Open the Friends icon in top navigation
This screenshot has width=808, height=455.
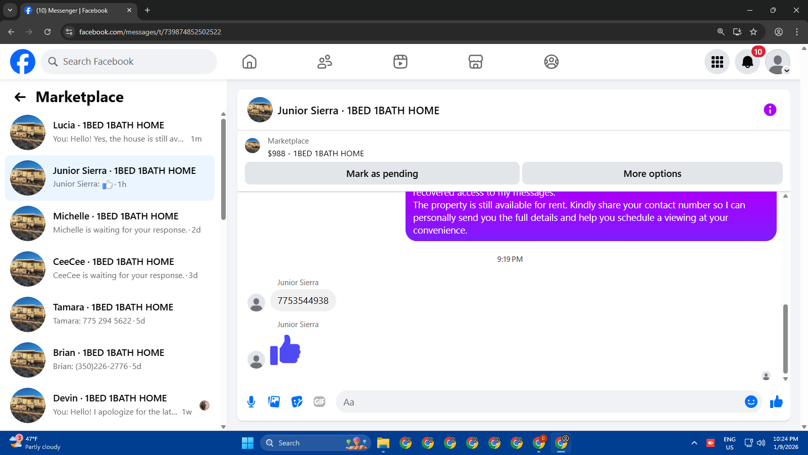(x=325, y=62)
